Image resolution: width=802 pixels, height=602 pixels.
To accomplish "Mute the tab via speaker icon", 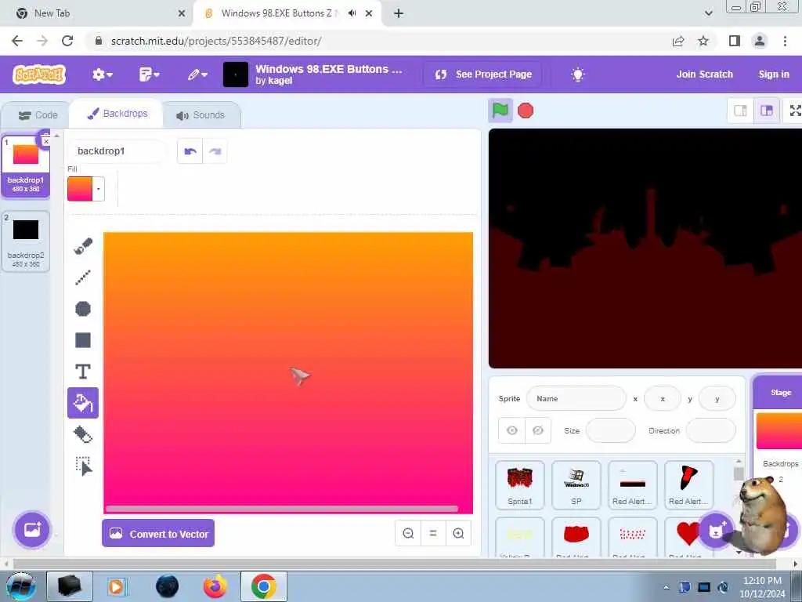I will [352, 13].
